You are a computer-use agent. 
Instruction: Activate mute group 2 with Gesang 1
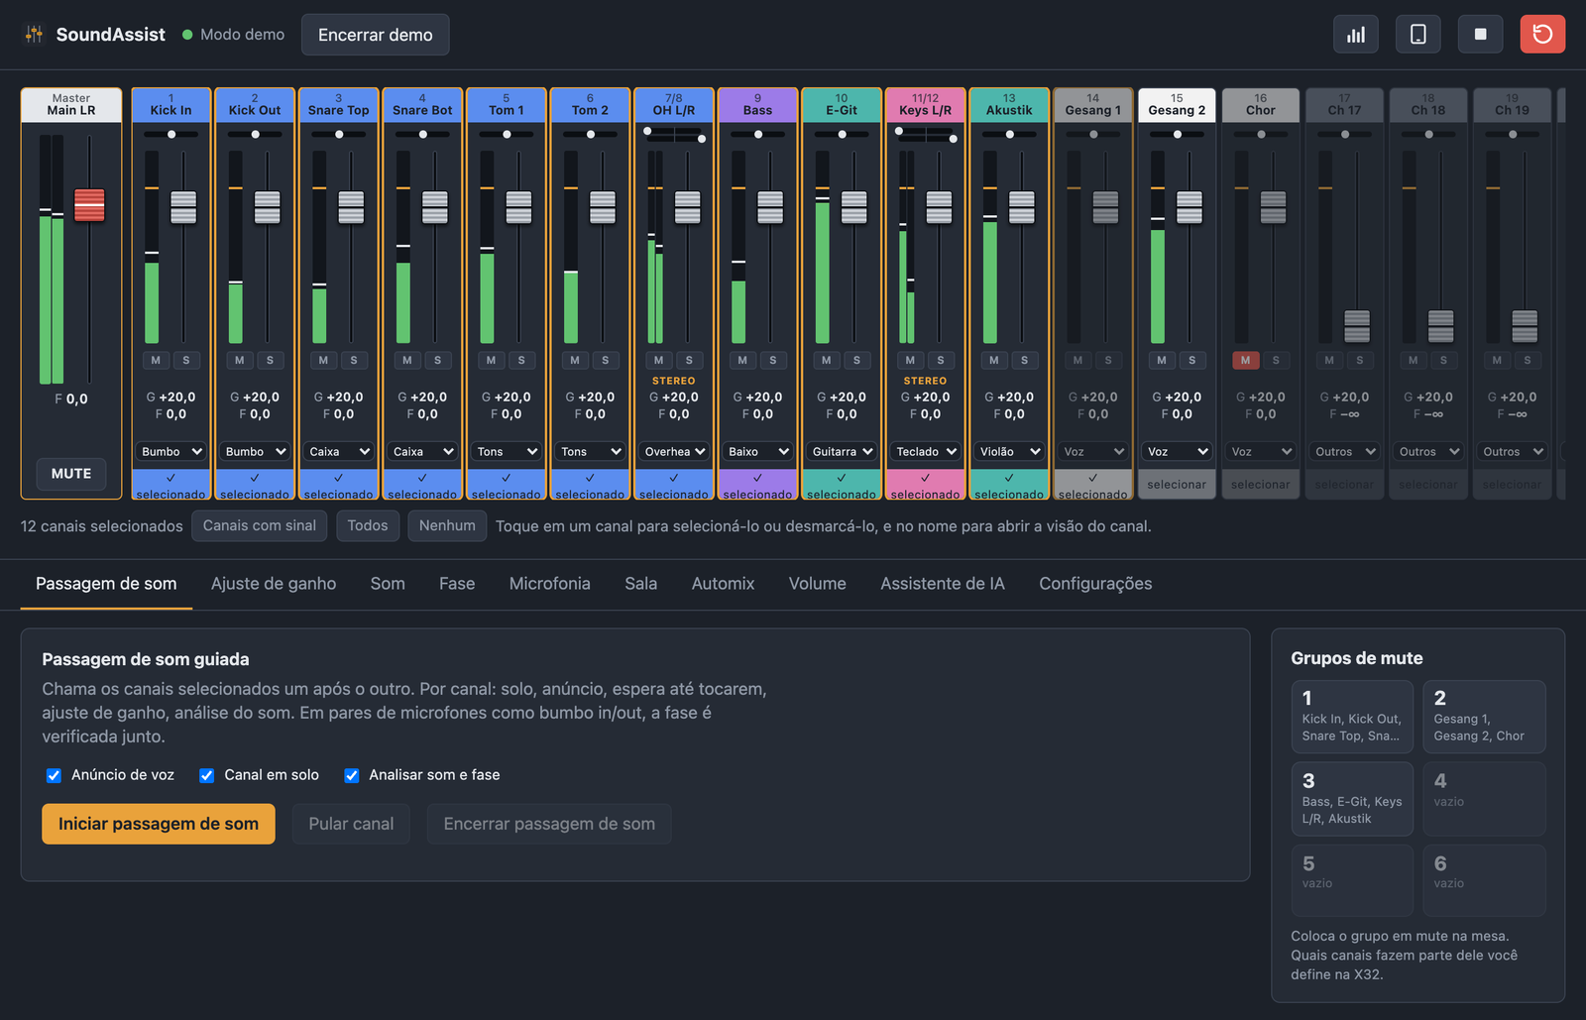1484,717
